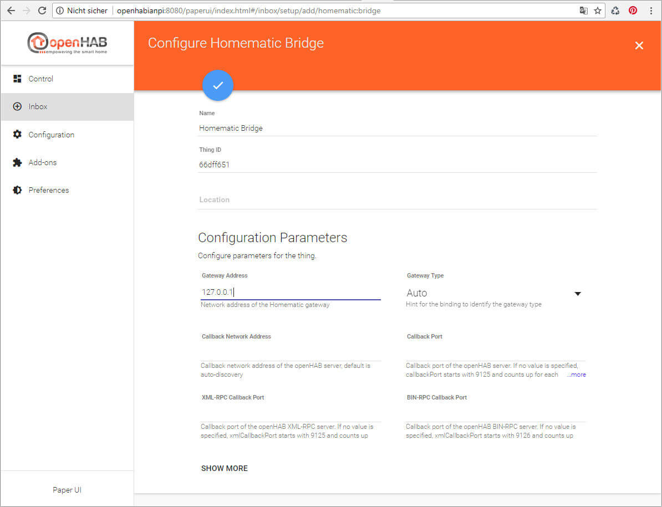Click the Configure Homematic Bridge title
The image size is (662, 507).
tap(236, 43)
